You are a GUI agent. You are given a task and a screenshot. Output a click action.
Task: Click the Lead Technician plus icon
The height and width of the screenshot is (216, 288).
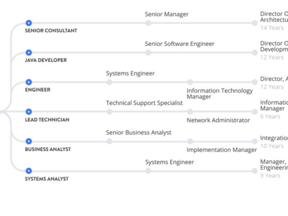point(29,112)
